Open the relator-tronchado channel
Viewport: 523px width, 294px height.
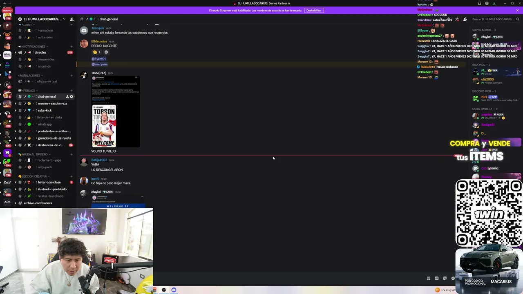[45, 196]
